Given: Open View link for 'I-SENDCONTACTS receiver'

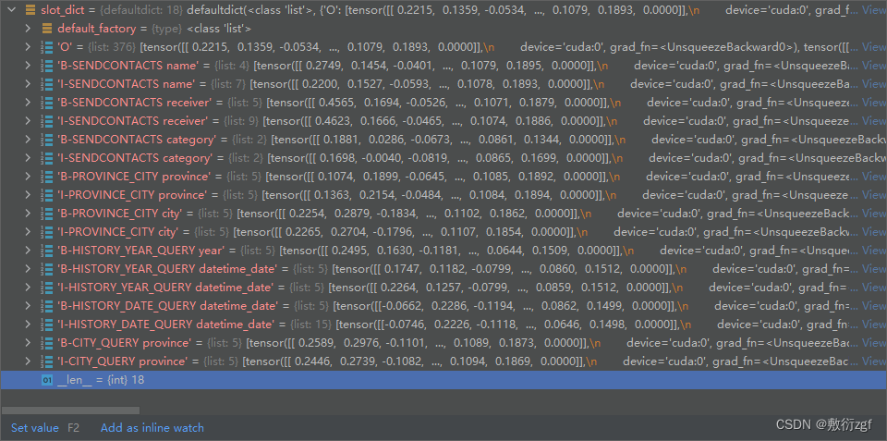Looking at the screenshot, I should point(873,120).
